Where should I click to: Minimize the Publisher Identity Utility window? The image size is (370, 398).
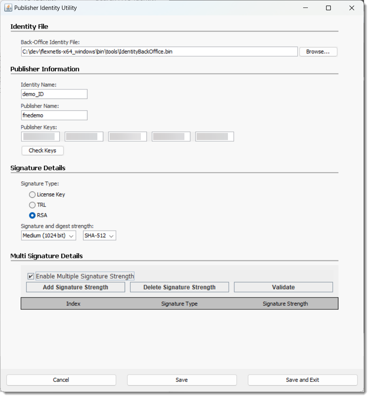coord(305,8)
